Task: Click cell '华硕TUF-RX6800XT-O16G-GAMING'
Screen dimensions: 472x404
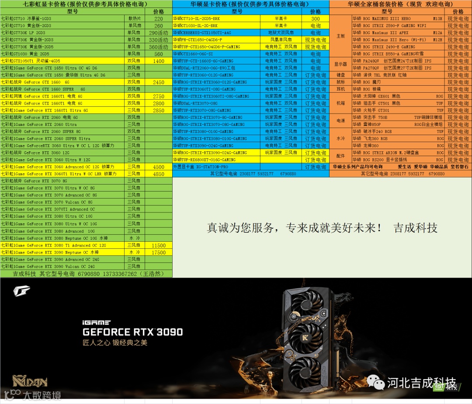Action: tap(216, 160)
